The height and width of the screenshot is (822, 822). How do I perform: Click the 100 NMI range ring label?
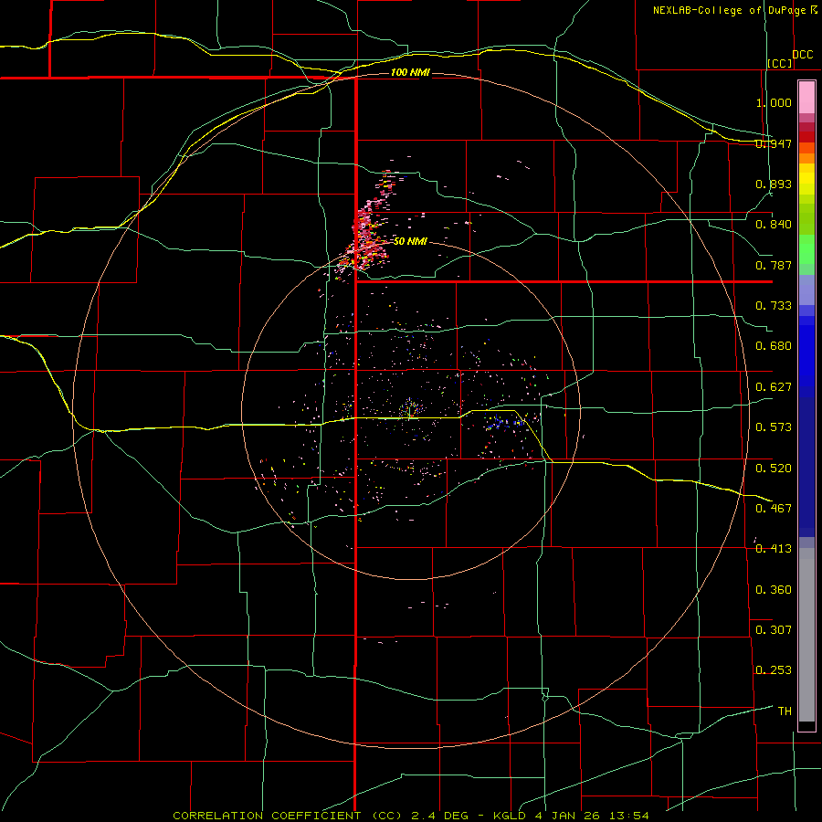pos(410,72)
